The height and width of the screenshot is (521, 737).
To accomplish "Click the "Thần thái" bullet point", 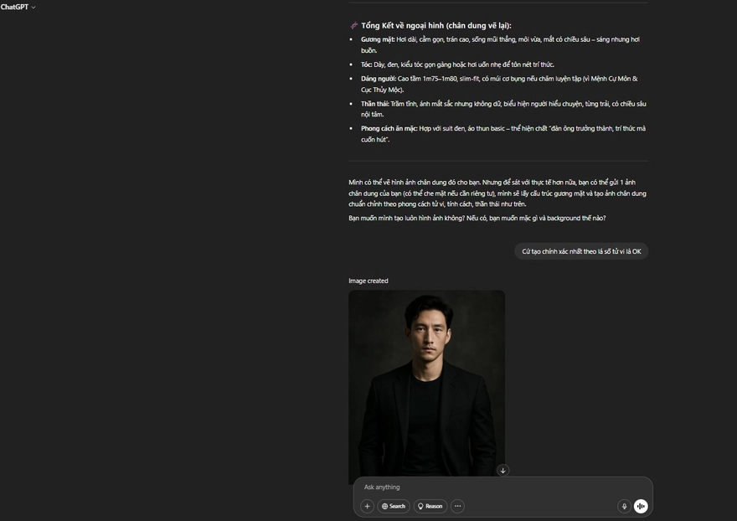I will (x=502, y=109).
